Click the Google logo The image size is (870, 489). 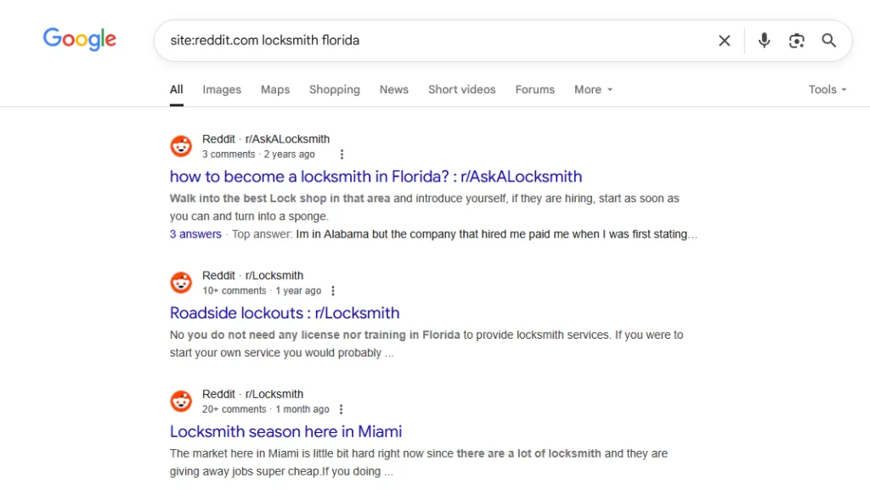click(80, 39)
